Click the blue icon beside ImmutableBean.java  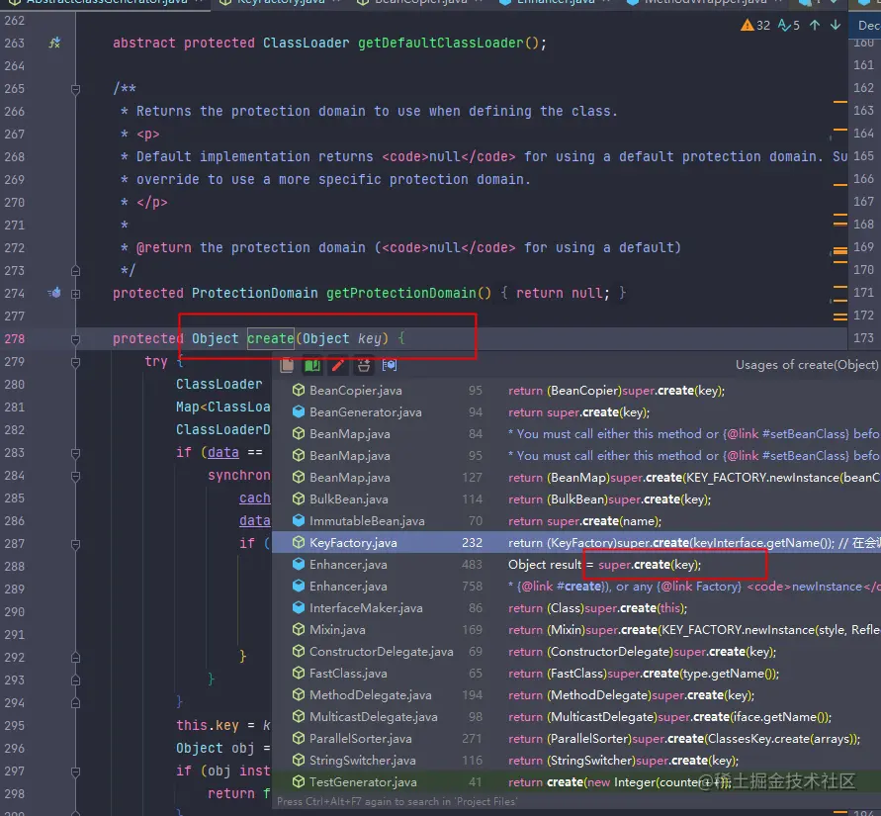(x=299, y=521)
